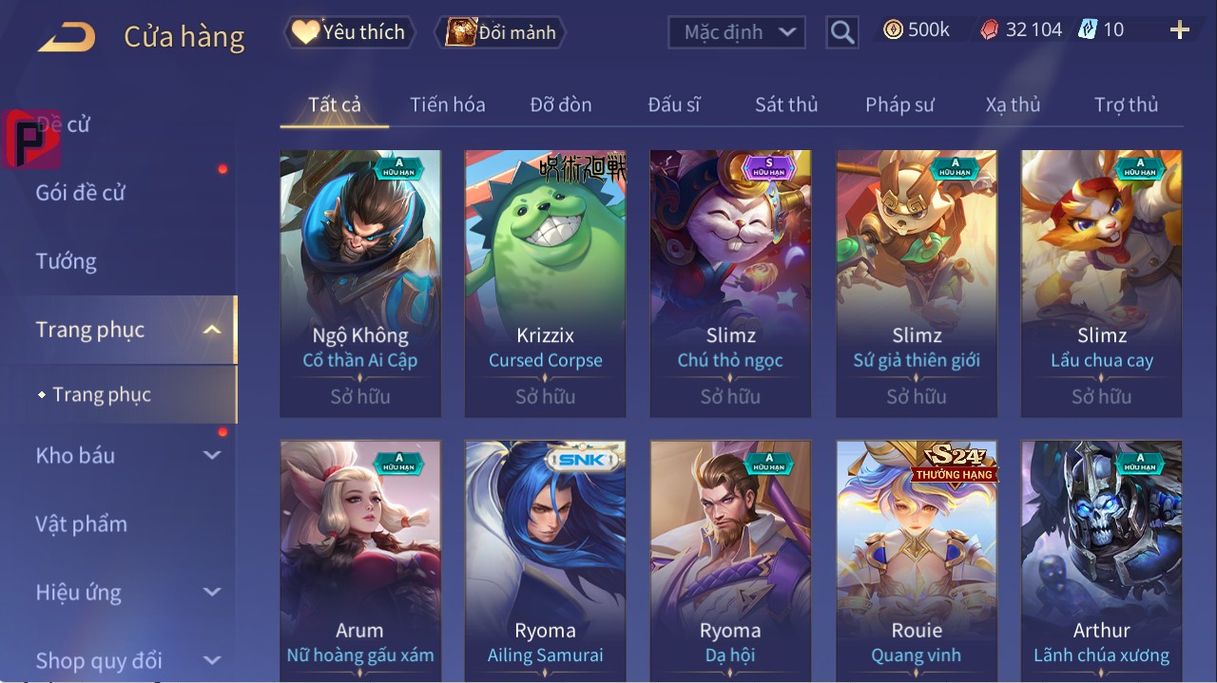This screenshot has height=683, width=1217.
Task: Click the blue voucher ticket icon
Action: coord(1088,30)
